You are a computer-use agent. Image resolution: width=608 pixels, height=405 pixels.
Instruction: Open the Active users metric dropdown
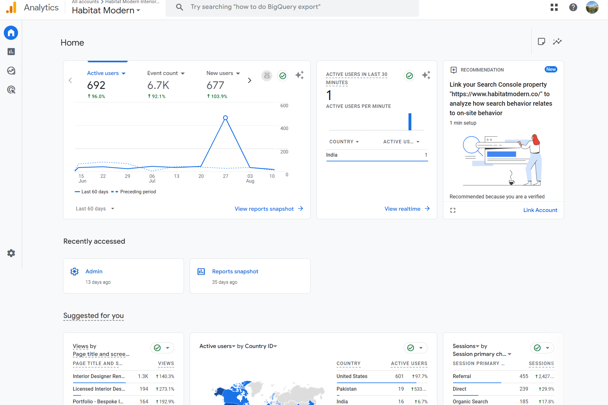point(106,73)
